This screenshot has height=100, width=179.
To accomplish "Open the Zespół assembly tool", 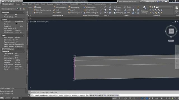I will pyautogui.click(x=72, y=10).
